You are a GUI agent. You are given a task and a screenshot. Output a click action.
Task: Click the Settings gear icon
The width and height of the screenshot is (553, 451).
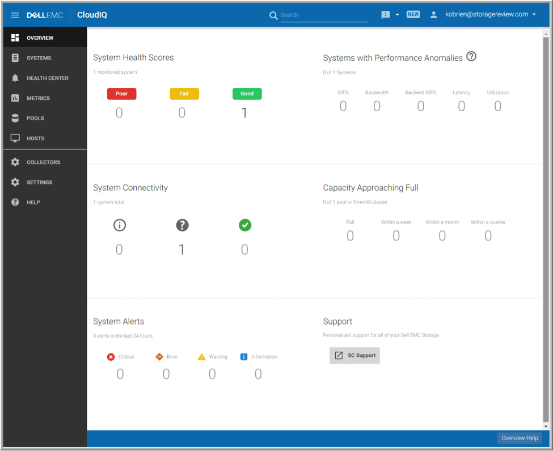click(15, 182)
